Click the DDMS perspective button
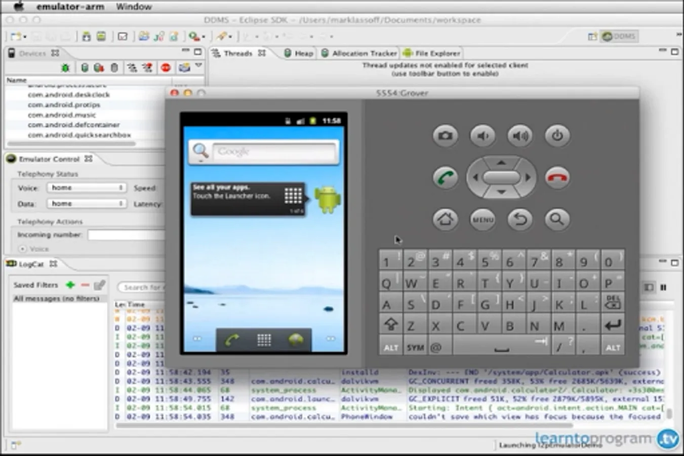Screen dimensions: 684x456 (619, 36)
